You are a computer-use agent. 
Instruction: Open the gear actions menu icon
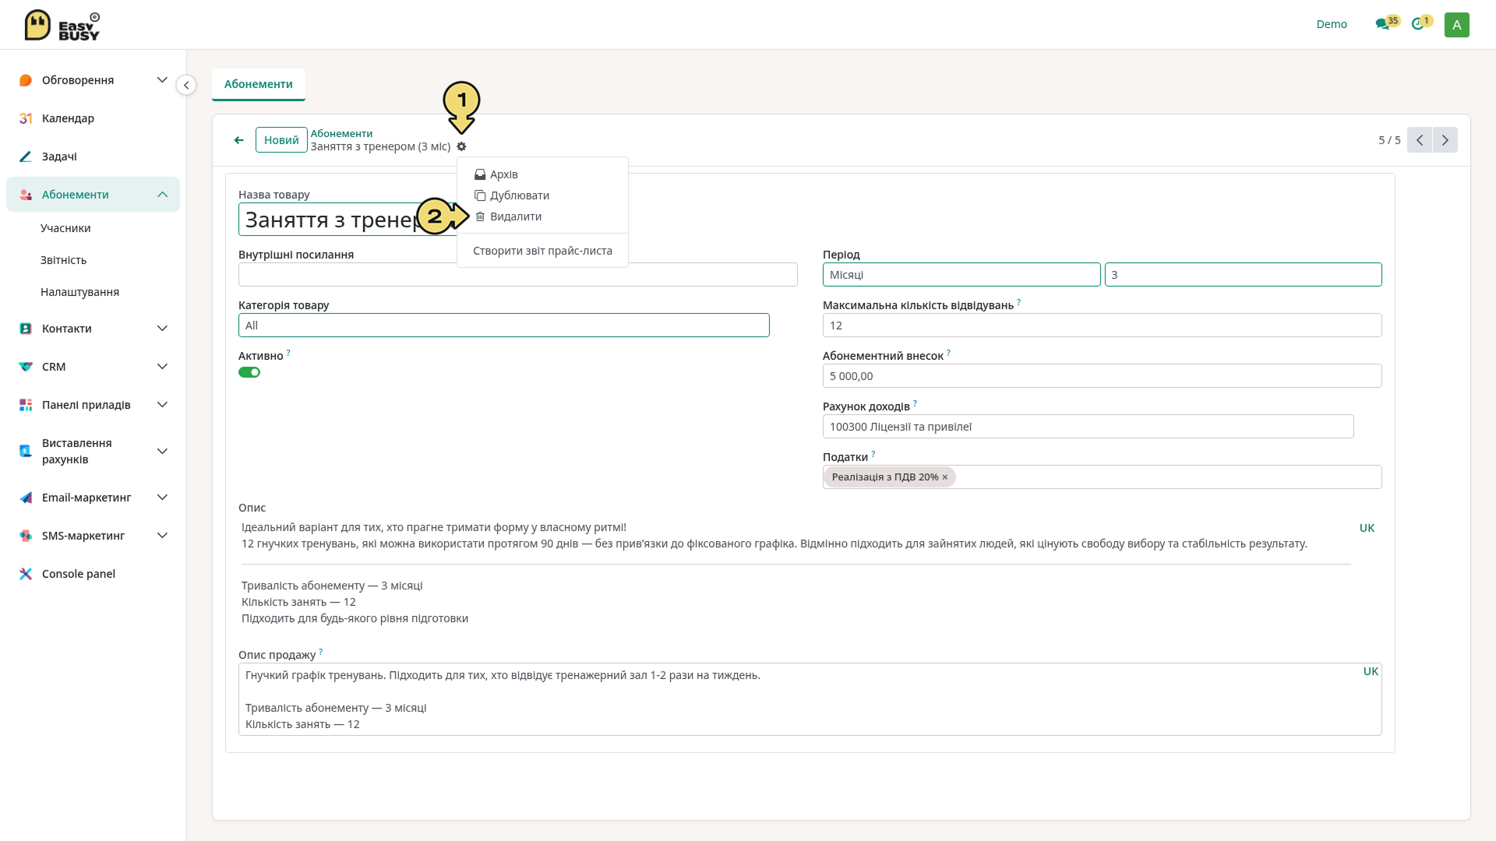click(x=461, y=146)
